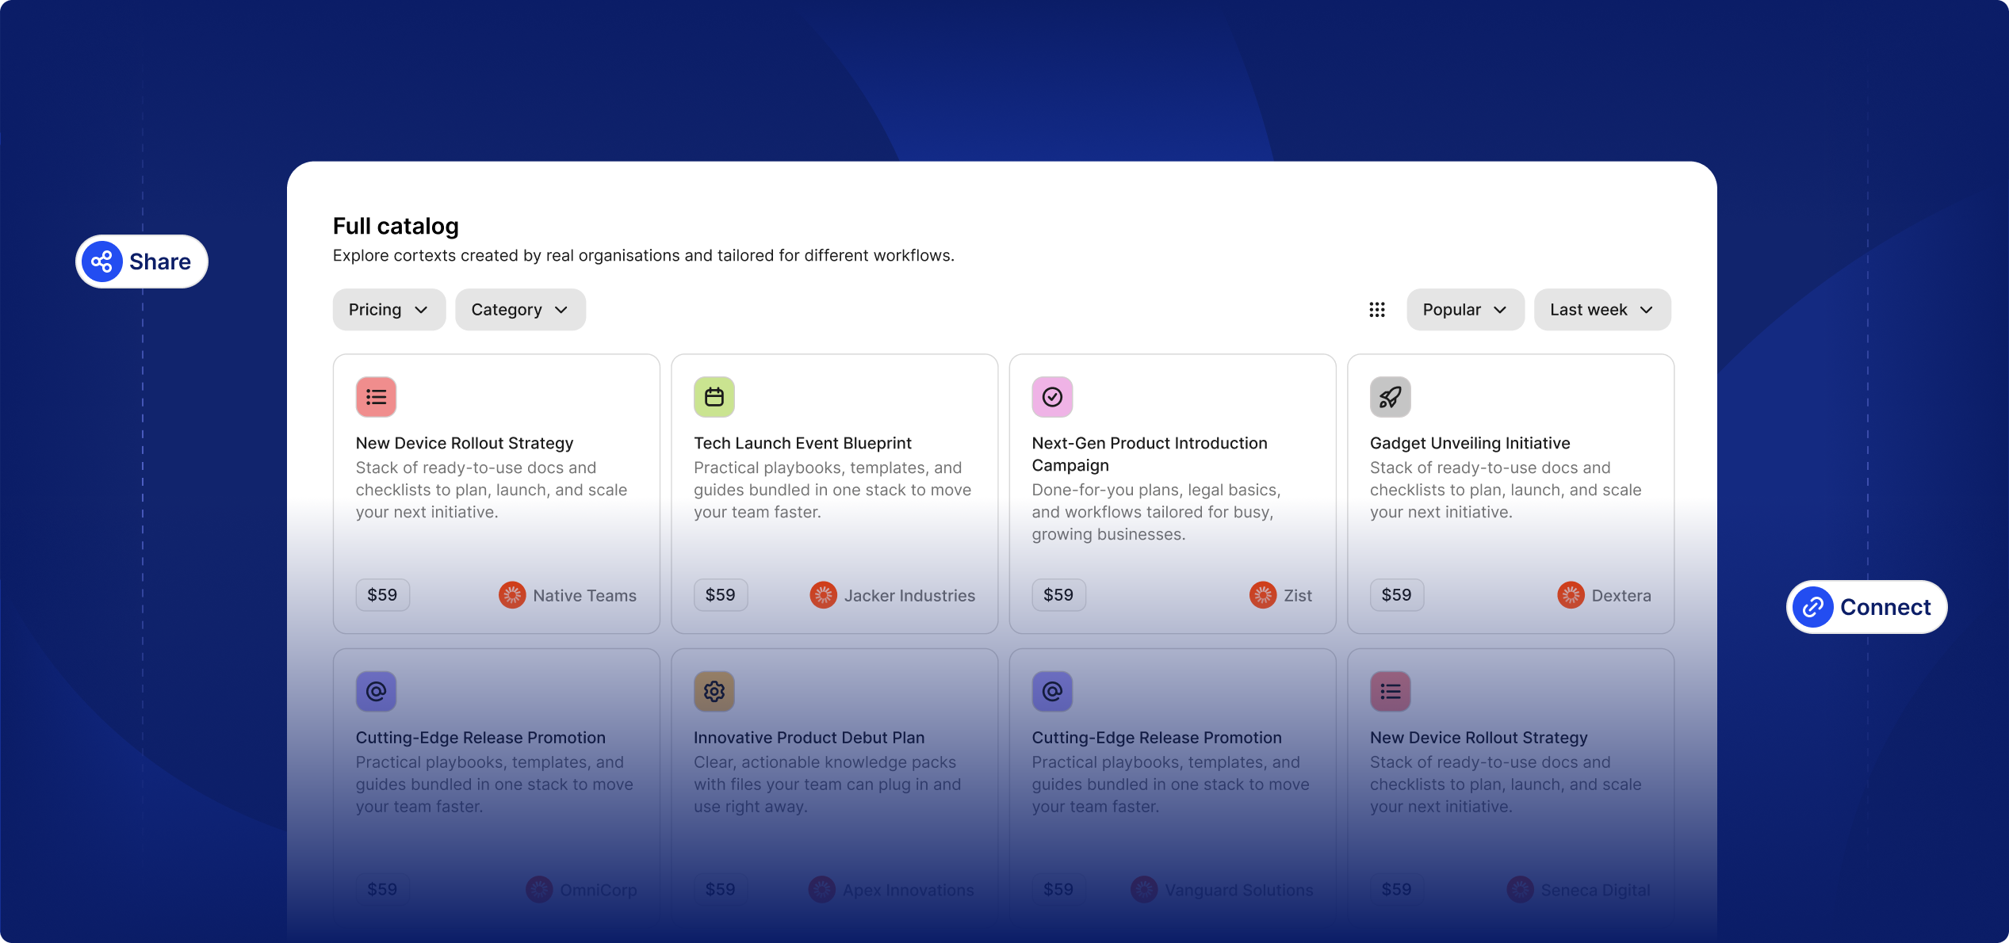Click the green calendar icon on Tech Launch Event Blueprint

click(714, 397)
